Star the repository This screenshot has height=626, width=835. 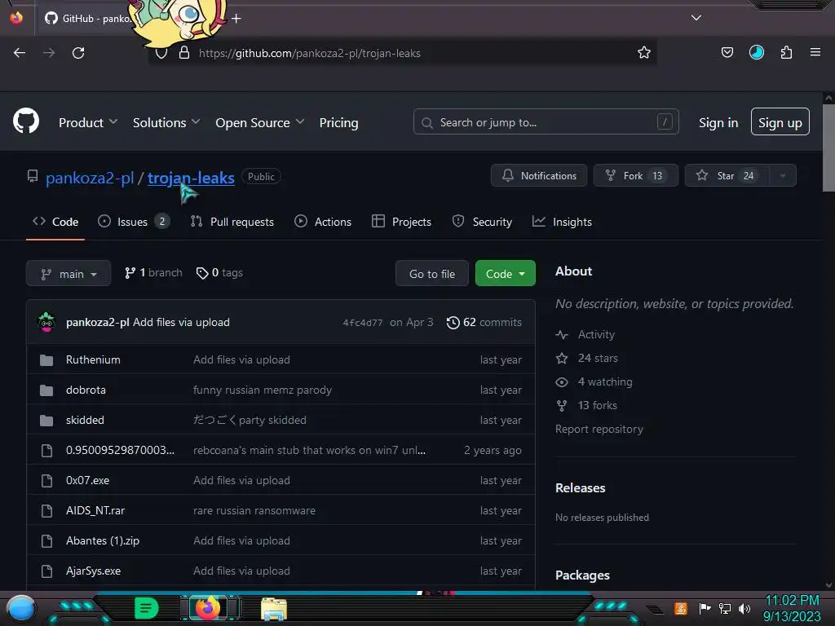[727, 176]
